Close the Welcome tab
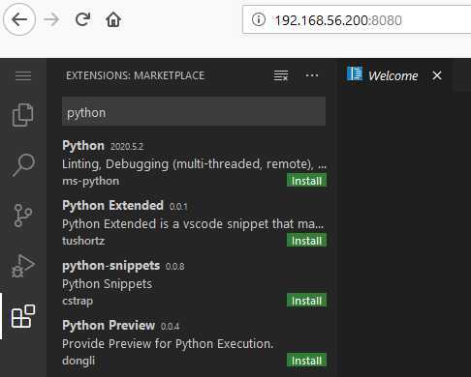471x377 pixels. pyautogui.click(x=437, y=75)
